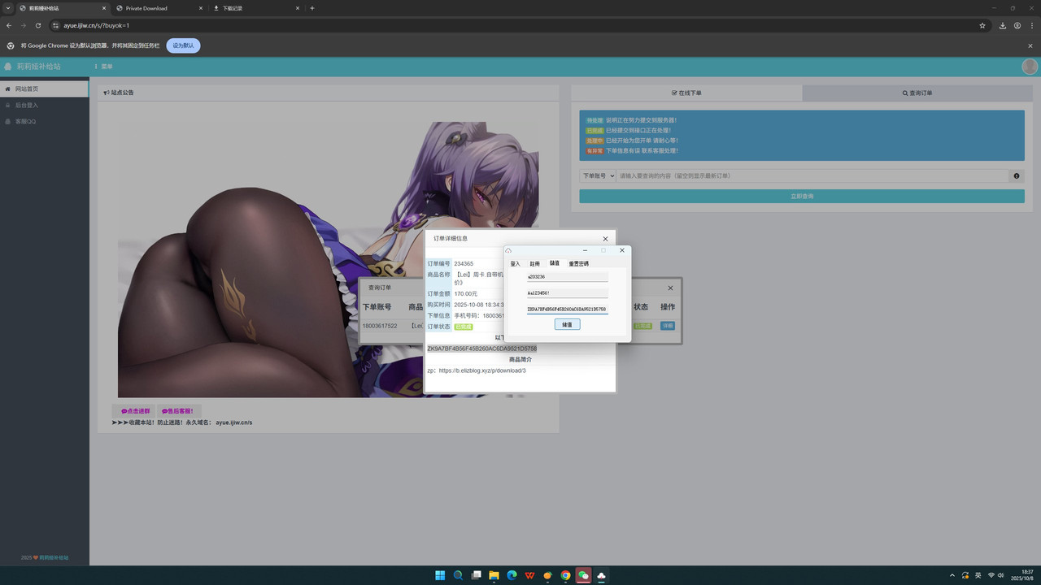Click 设为默认 to set Chrome as default
Viewport: 1041px width, 585px height.
click(x=183, y=45)
